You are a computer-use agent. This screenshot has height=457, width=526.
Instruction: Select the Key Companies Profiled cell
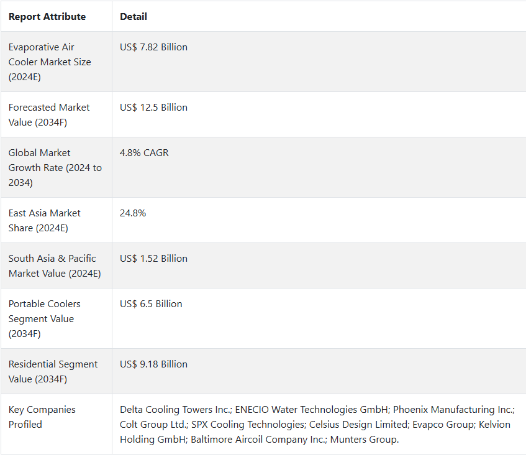pos(57,425)
